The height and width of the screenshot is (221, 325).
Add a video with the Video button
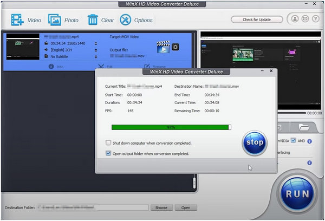(26, 20)
